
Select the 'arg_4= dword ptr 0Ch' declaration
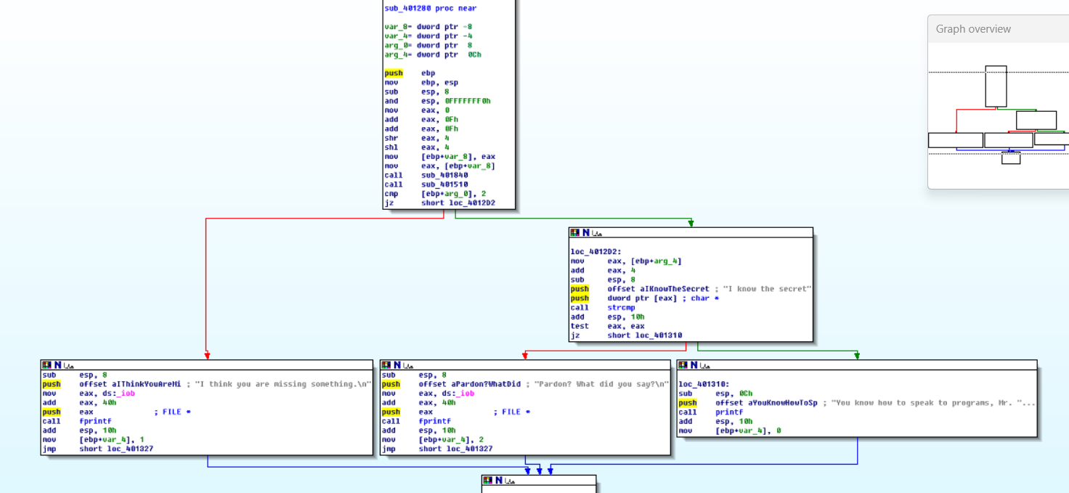tap(433, 54)
